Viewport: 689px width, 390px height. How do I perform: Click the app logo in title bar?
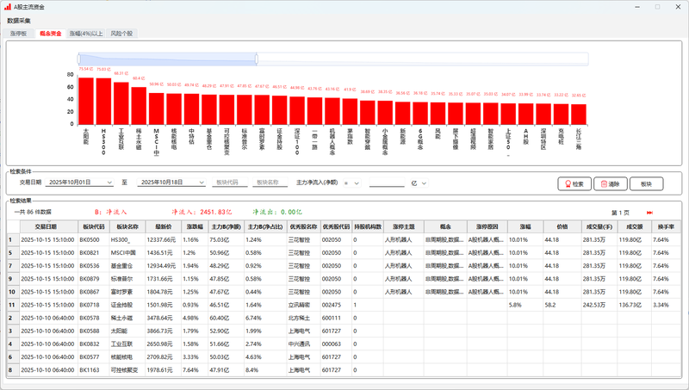tap(7, 6)
